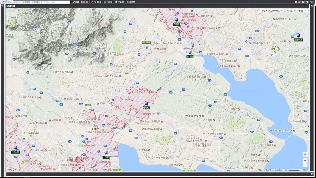Click the 茨城空港 airport flag marker

[298, 36]
